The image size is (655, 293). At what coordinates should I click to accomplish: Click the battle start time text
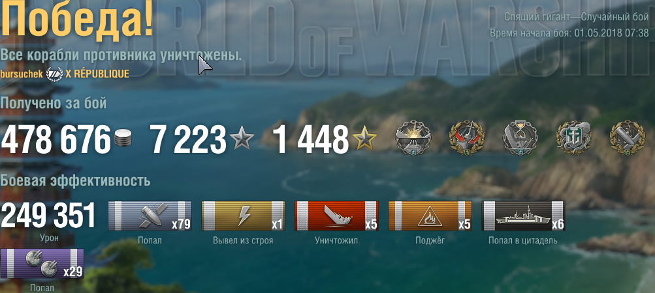[569, 33]
